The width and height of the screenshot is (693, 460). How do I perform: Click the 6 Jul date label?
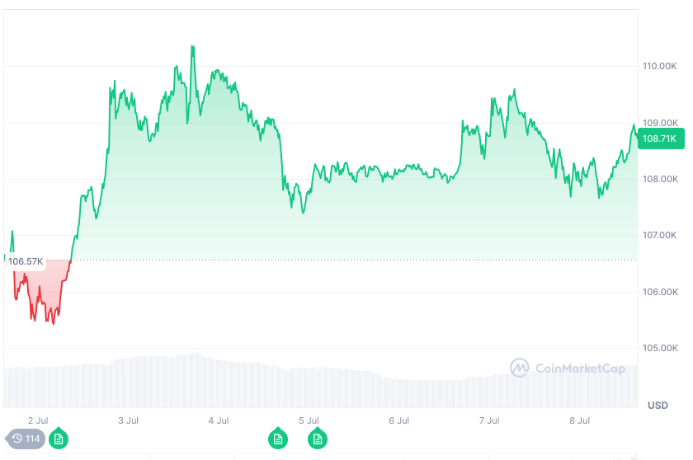(399, 420)
